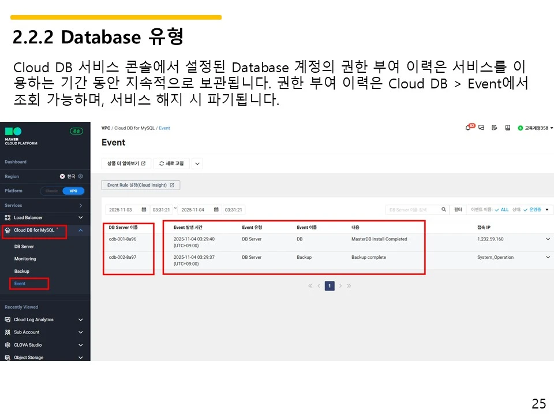Open the dropdown next to 새로 고침
The width and height of the screenshot is (554, 416).
[197, 164]
